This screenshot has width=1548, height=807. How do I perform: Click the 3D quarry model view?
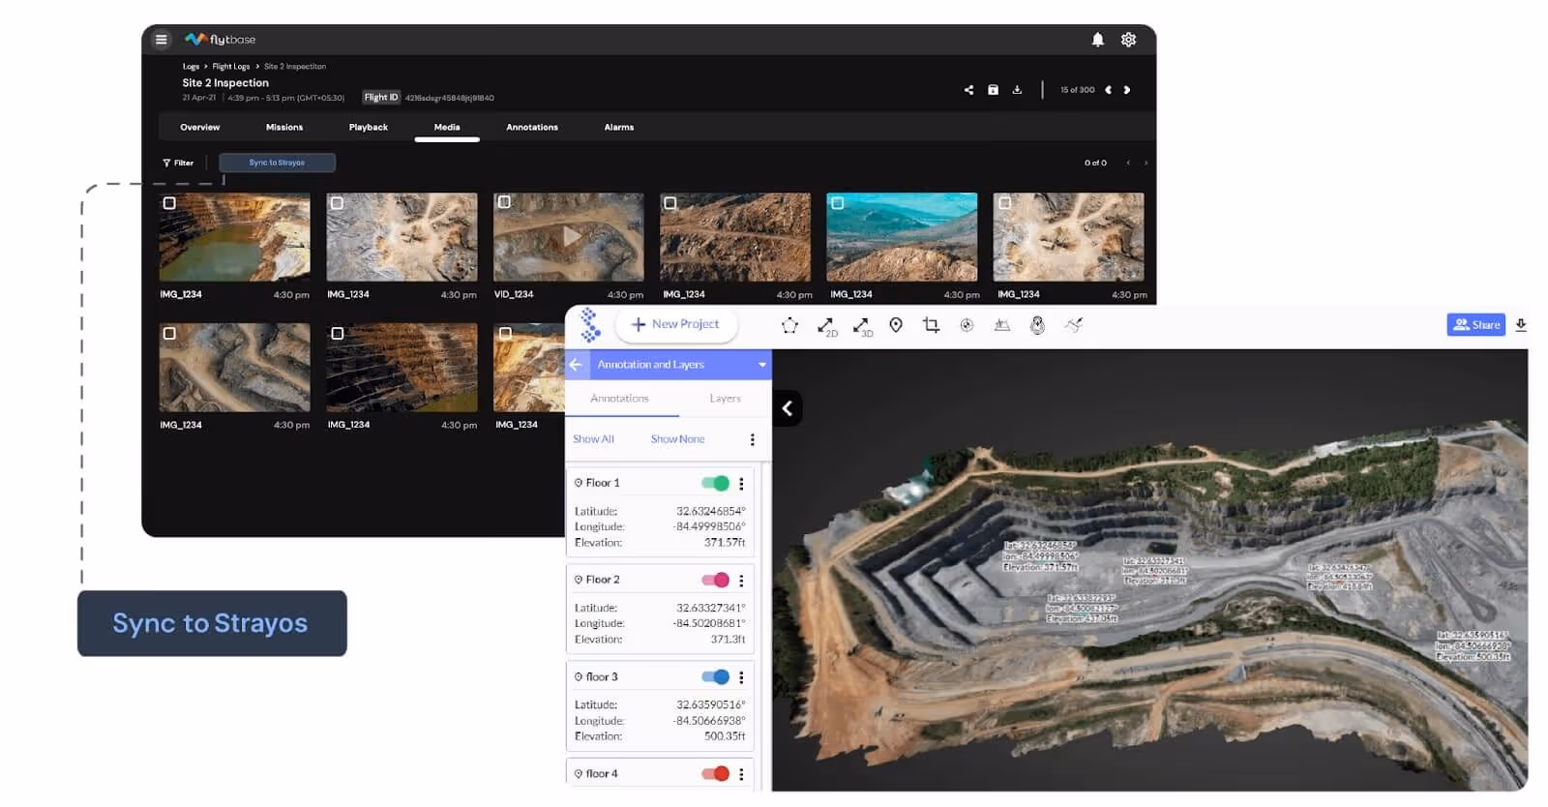click(x=1149, y=570)
